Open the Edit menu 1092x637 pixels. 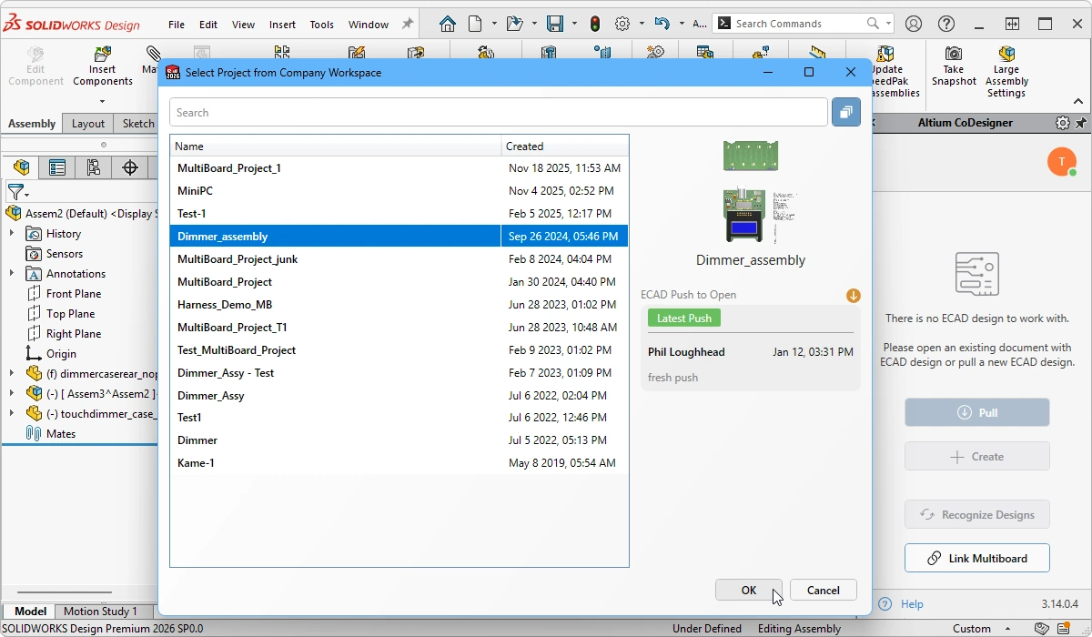pyautogui.click(x=208, y=25)
